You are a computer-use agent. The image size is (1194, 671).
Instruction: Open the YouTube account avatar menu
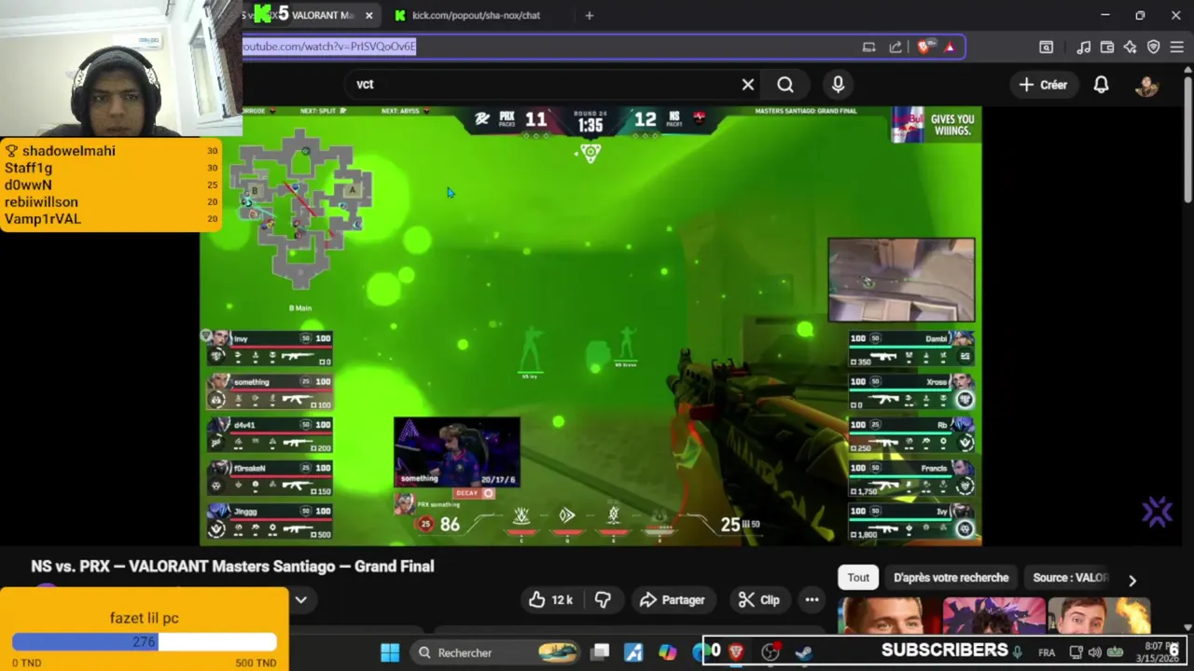point(1146,85)
